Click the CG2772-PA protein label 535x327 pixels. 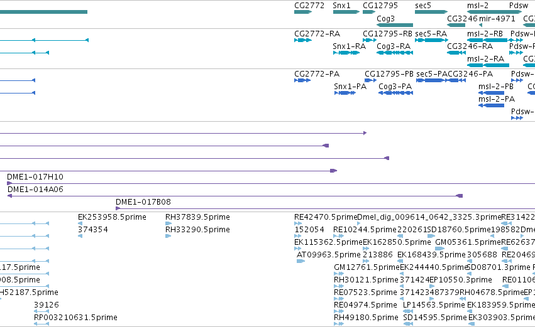317,74
